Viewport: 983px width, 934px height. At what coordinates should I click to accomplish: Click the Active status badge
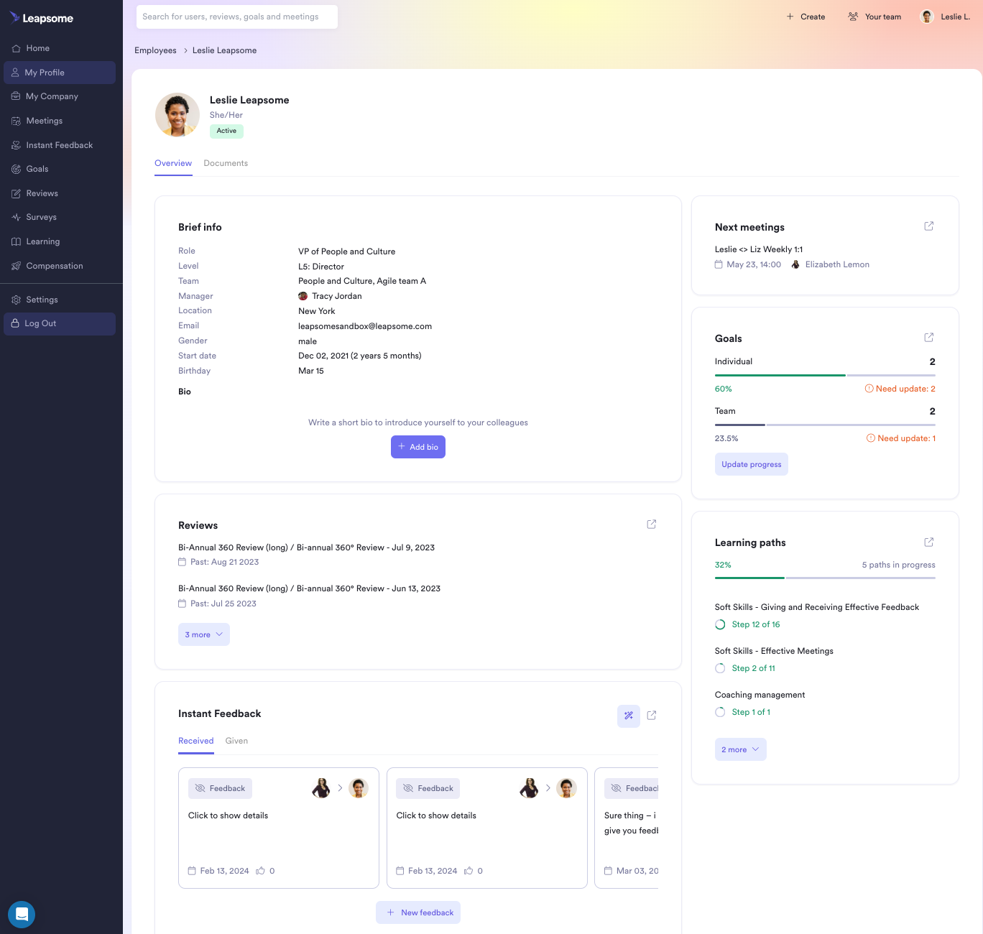(x=226, y=131)
